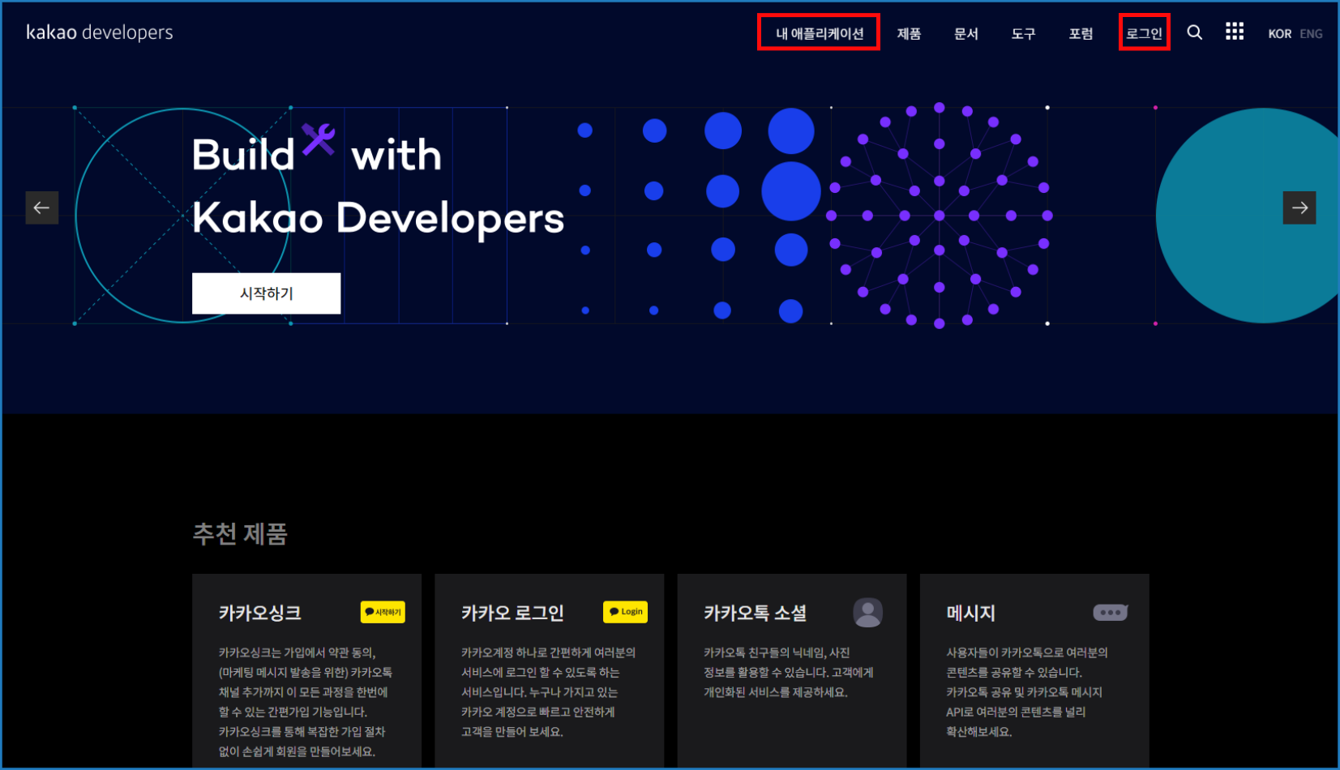Screen dimensions: 1340x770
Task: Click the 메시지 speech bubble icon
Action: click(1110, 613)
